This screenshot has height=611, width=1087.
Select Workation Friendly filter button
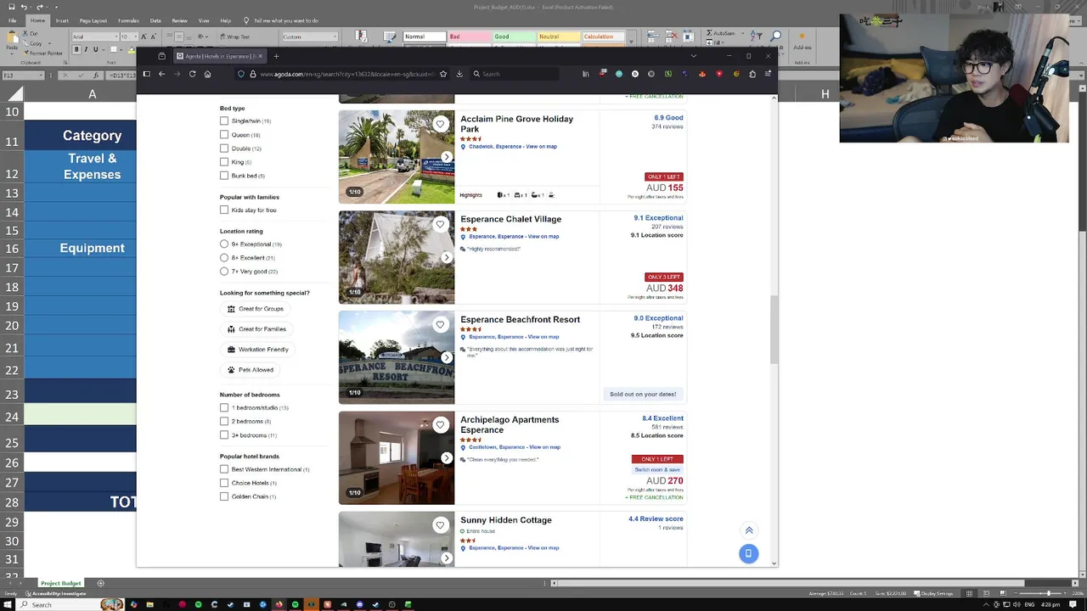click(258, 350)
